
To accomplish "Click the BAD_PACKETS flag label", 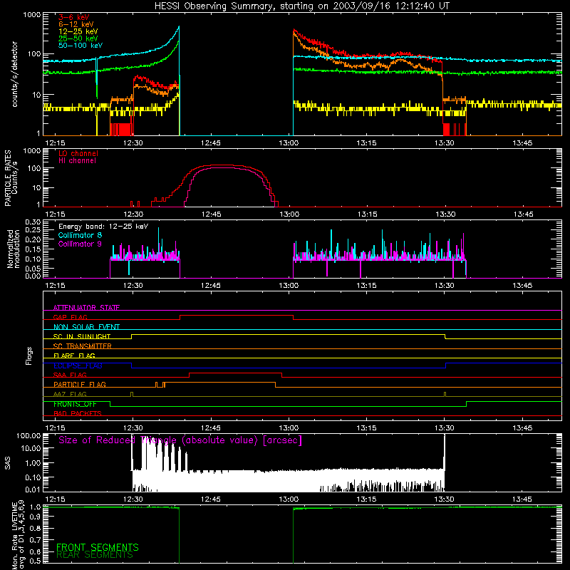I will 78,413.
